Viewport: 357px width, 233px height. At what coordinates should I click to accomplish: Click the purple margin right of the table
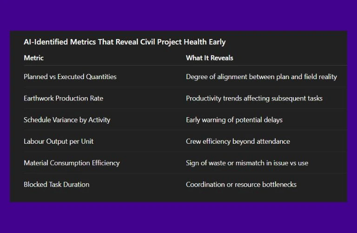tap(352, 116)
